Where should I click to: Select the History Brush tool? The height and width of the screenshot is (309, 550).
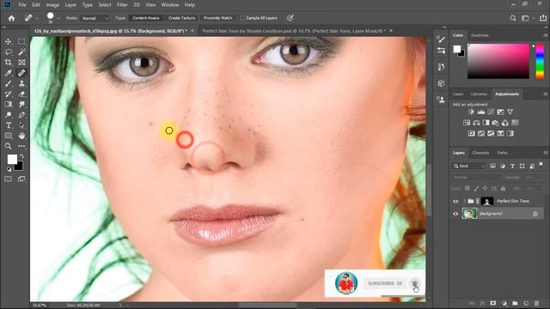[x=9, y=94]
